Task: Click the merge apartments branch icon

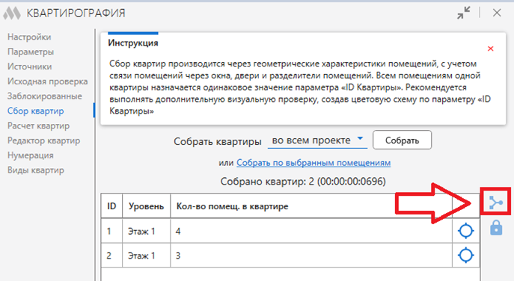Action: (495, 203)
